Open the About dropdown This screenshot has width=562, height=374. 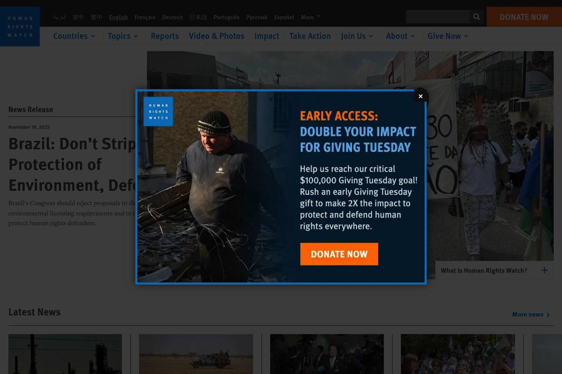coord(400,36)
